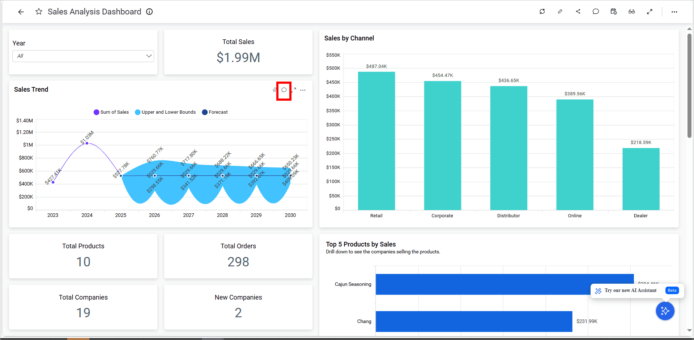Hide the Forecast series from the chart
This screenshot has height=340, width=694.
pyautogui.click(x=214, y=112)
